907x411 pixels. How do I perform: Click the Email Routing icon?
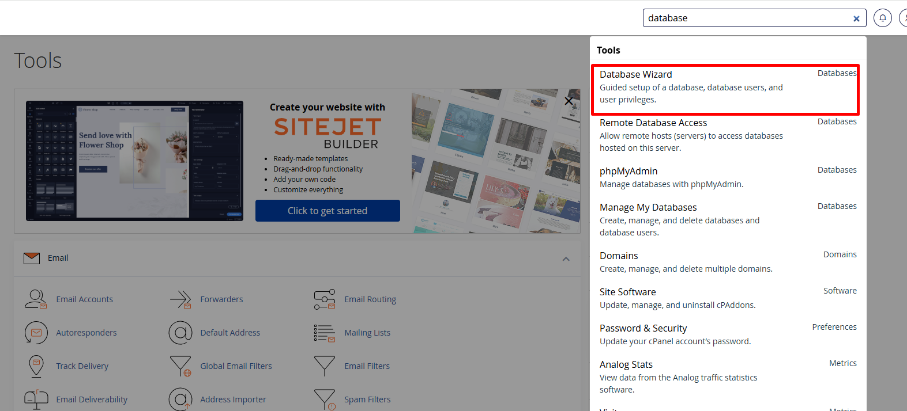(x=324, y=299)
